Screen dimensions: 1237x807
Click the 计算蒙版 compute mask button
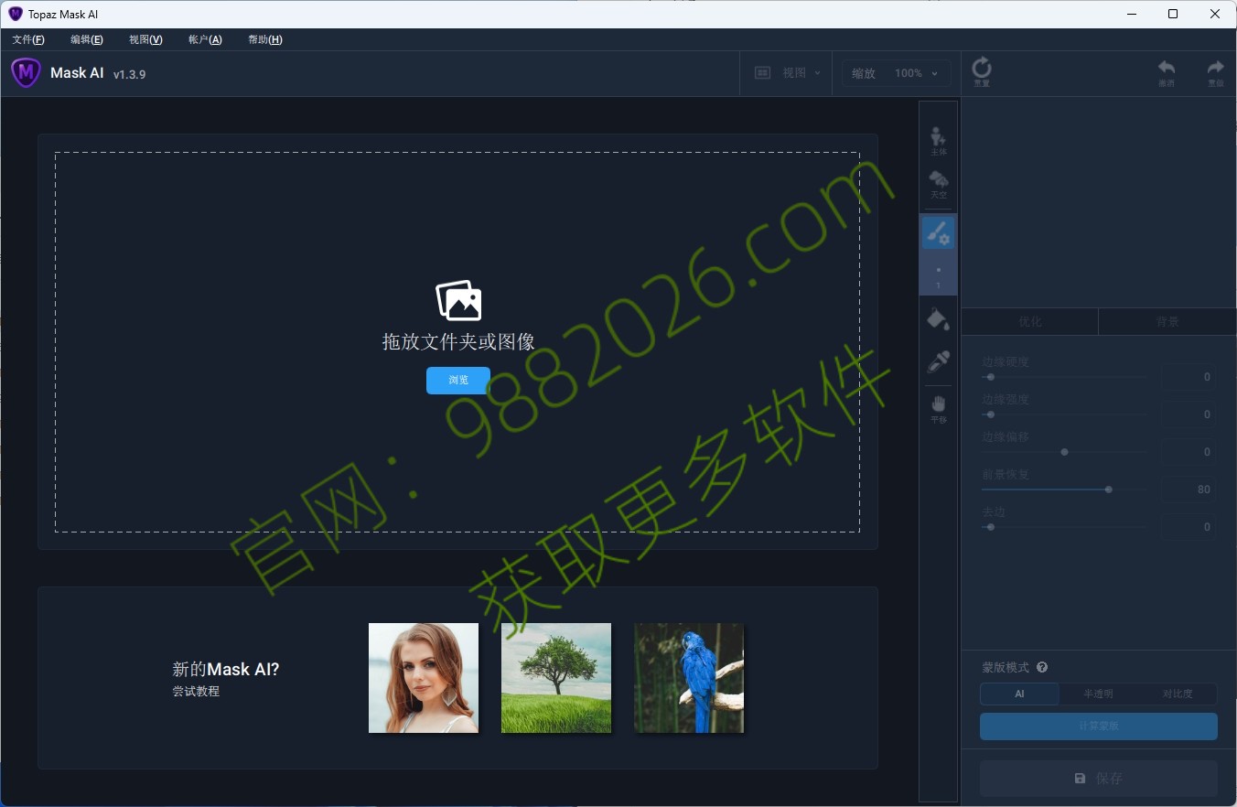(x=1099, y=726)
